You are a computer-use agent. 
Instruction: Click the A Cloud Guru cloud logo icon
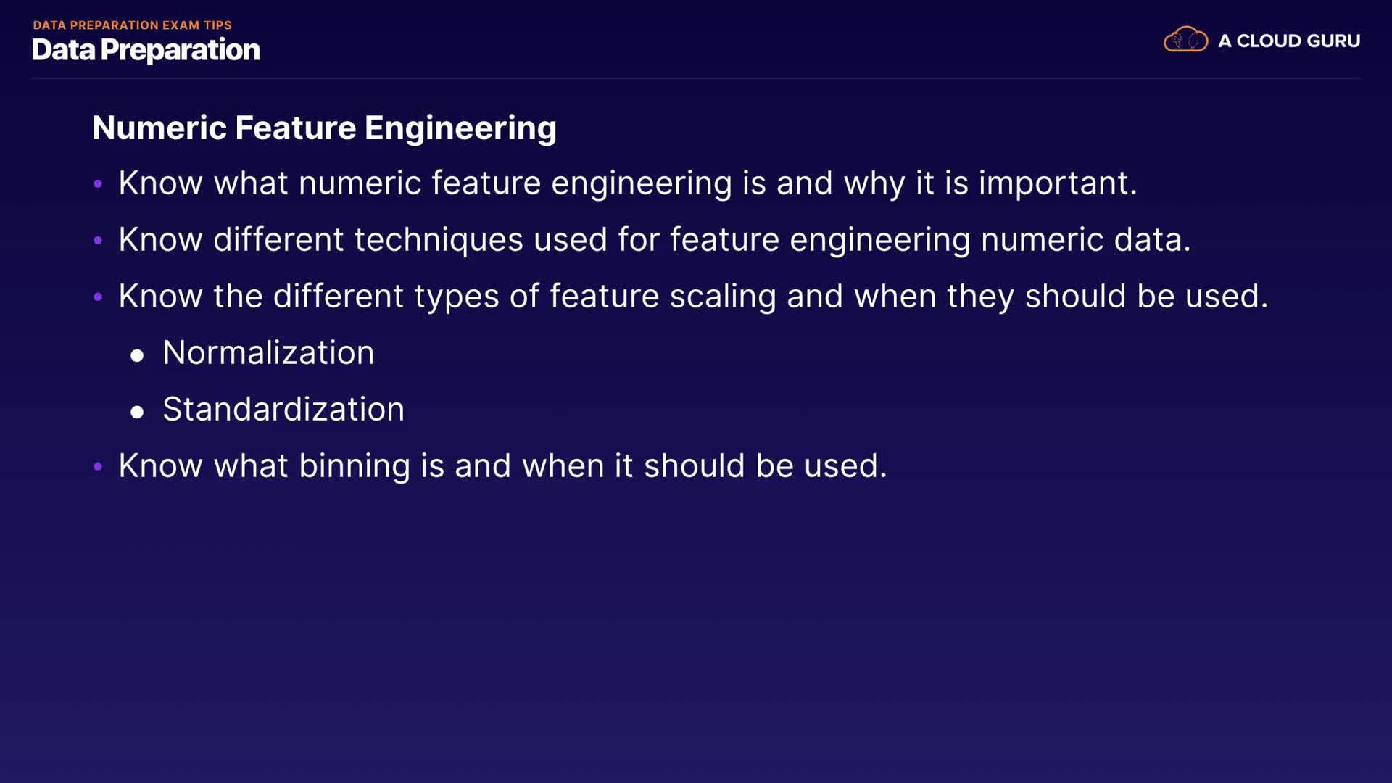pyautogui.click(x=1185, y=40)
